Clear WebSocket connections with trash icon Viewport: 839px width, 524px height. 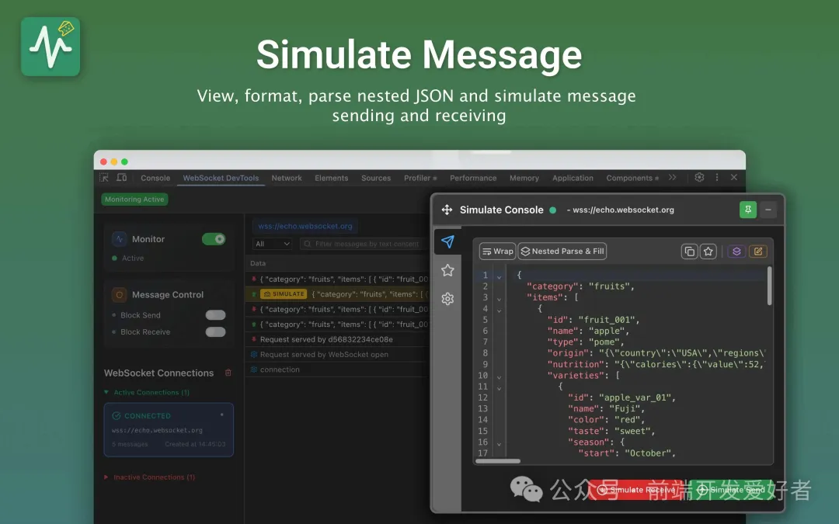228,373
